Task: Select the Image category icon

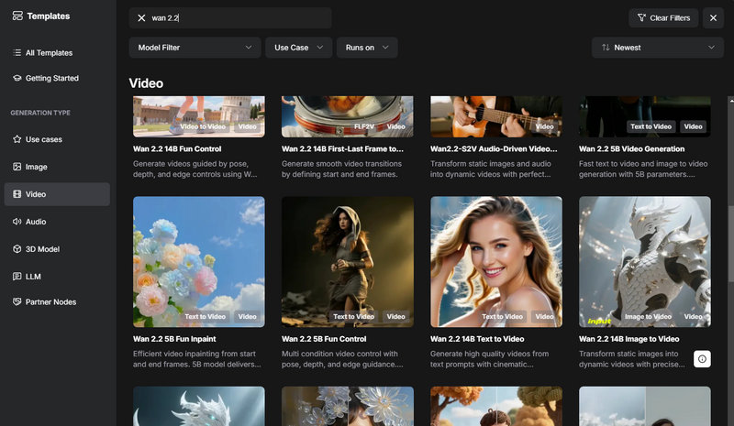Action: point(17,167)
